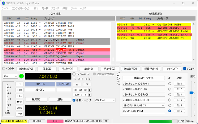Image resolution: width=198 pixels, height=124 pixels.
Task: Switch to FT8 mode button
Action: tap(19, 90)
